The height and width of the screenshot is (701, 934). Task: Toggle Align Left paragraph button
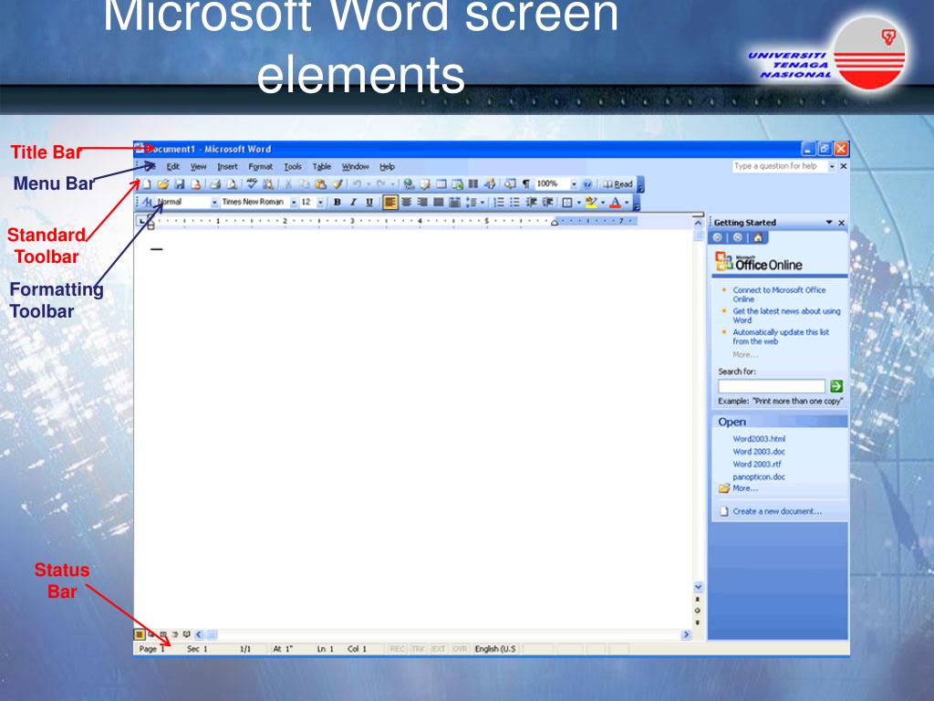coord(390,203)
